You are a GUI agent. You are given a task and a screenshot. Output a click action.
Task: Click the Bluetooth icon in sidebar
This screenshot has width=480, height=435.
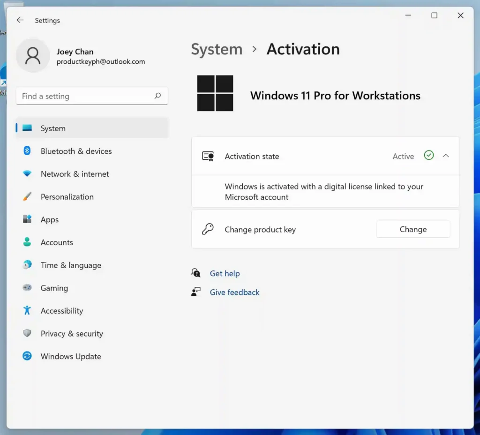point(27,150)
